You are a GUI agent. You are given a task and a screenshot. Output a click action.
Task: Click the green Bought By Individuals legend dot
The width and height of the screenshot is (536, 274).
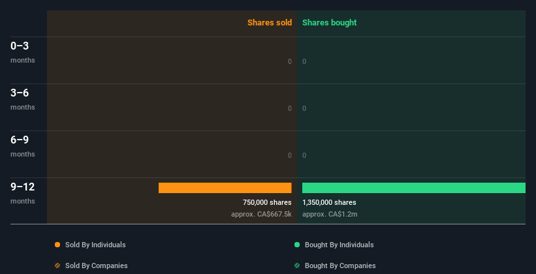(x=297, y=245)
